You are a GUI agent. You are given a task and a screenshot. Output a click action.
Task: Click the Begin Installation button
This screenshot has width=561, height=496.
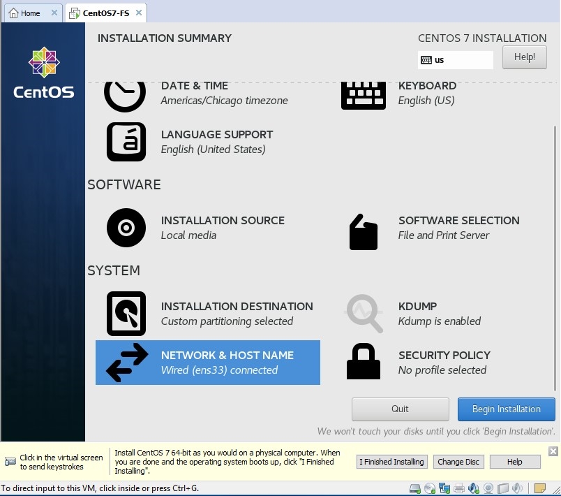click(x=506, y=409)
